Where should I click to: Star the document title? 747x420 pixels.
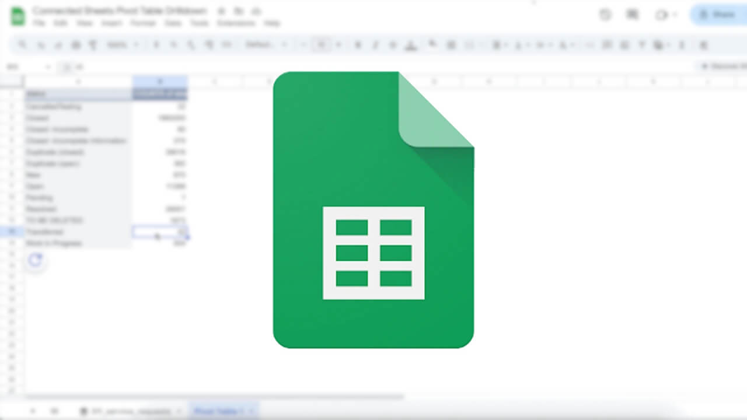[221, 11]
